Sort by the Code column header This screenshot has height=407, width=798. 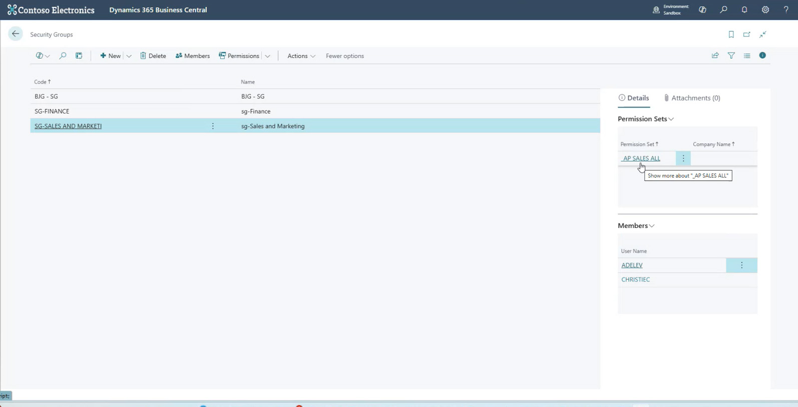(43, 82)
